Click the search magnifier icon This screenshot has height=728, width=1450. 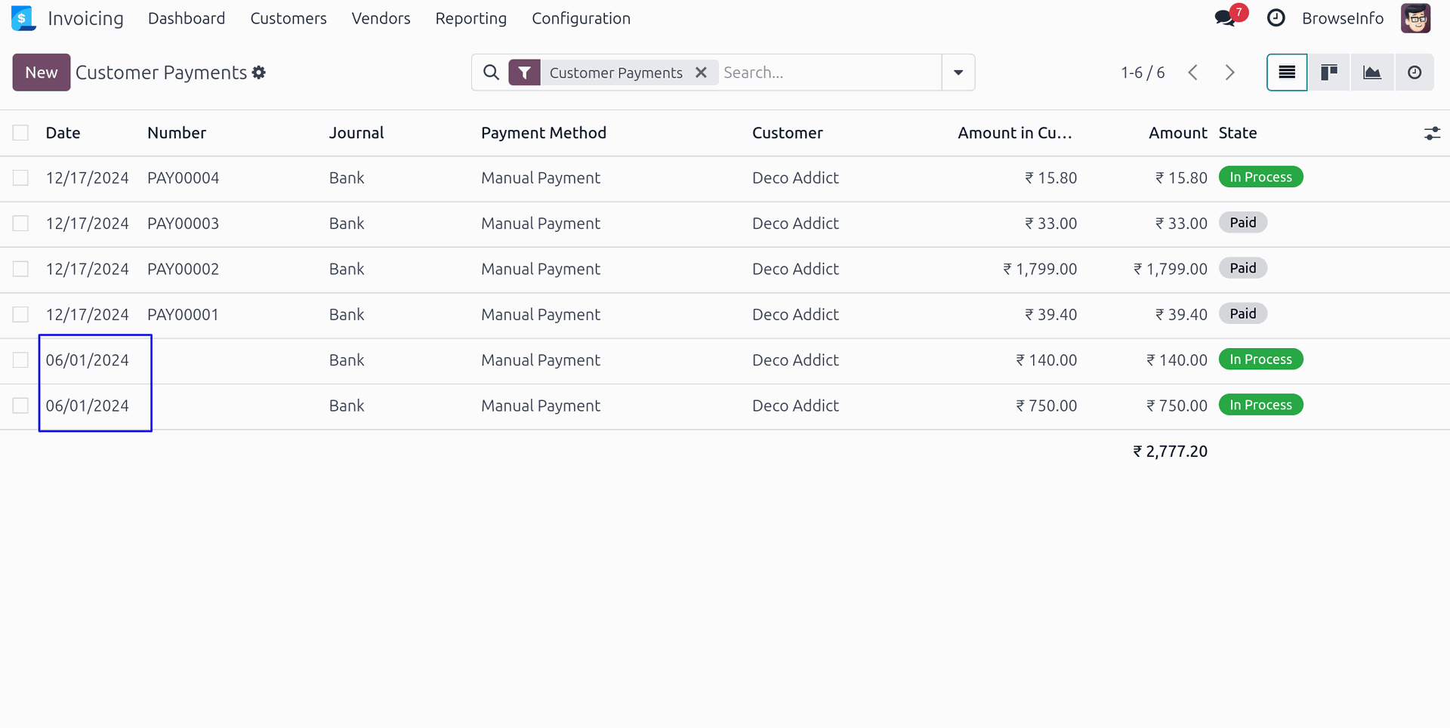point(491,72)
